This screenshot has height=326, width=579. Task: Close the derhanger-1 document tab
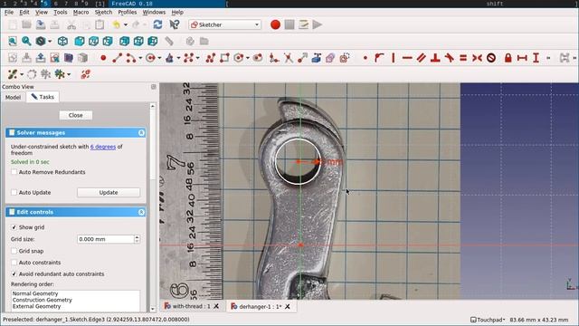coord(288,306)
